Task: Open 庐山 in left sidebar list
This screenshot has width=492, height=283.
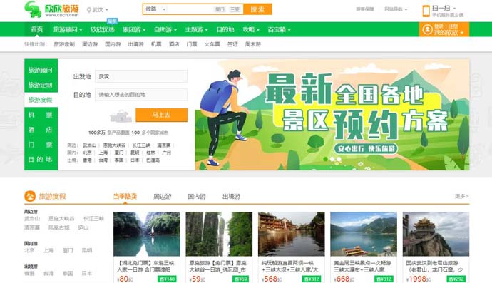Action: pyautogui.click(x=83, y=227)
